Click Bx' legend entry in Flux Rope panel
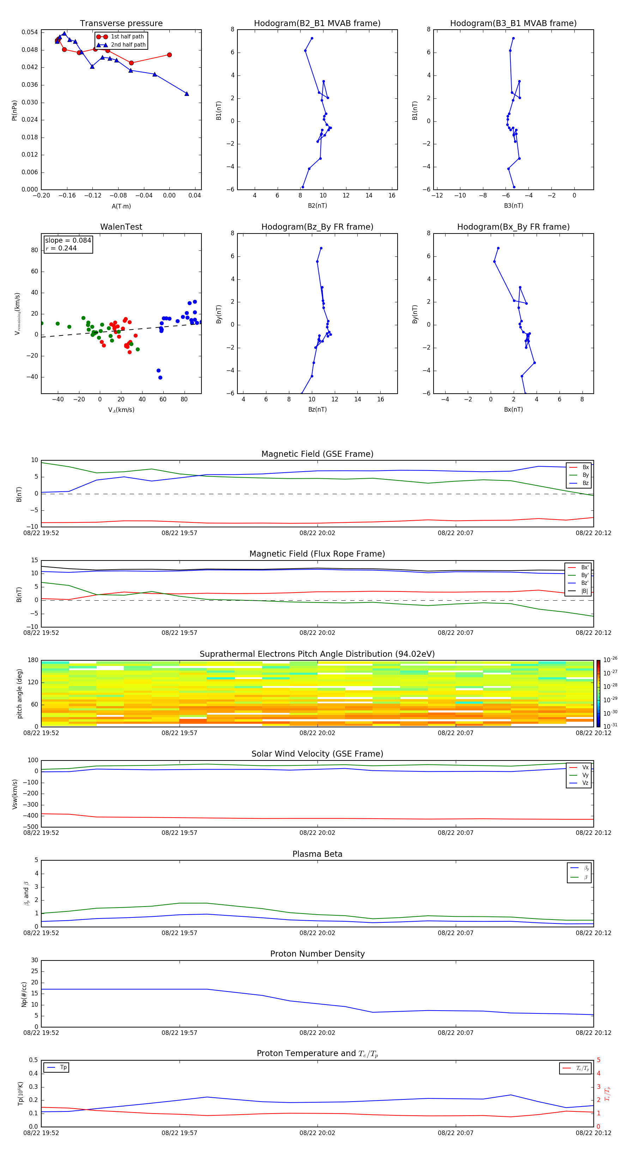Image resolution: width=635 pixels, height=1164 pixels. tap(579, 568)
